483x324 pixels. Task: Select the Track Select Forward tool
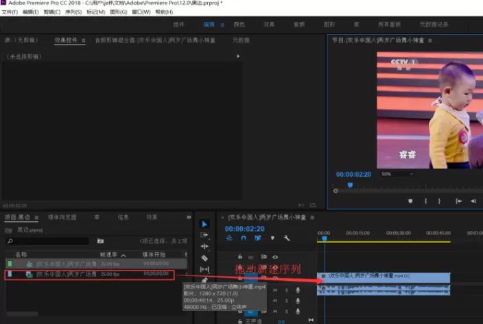[x=204, y=235]
